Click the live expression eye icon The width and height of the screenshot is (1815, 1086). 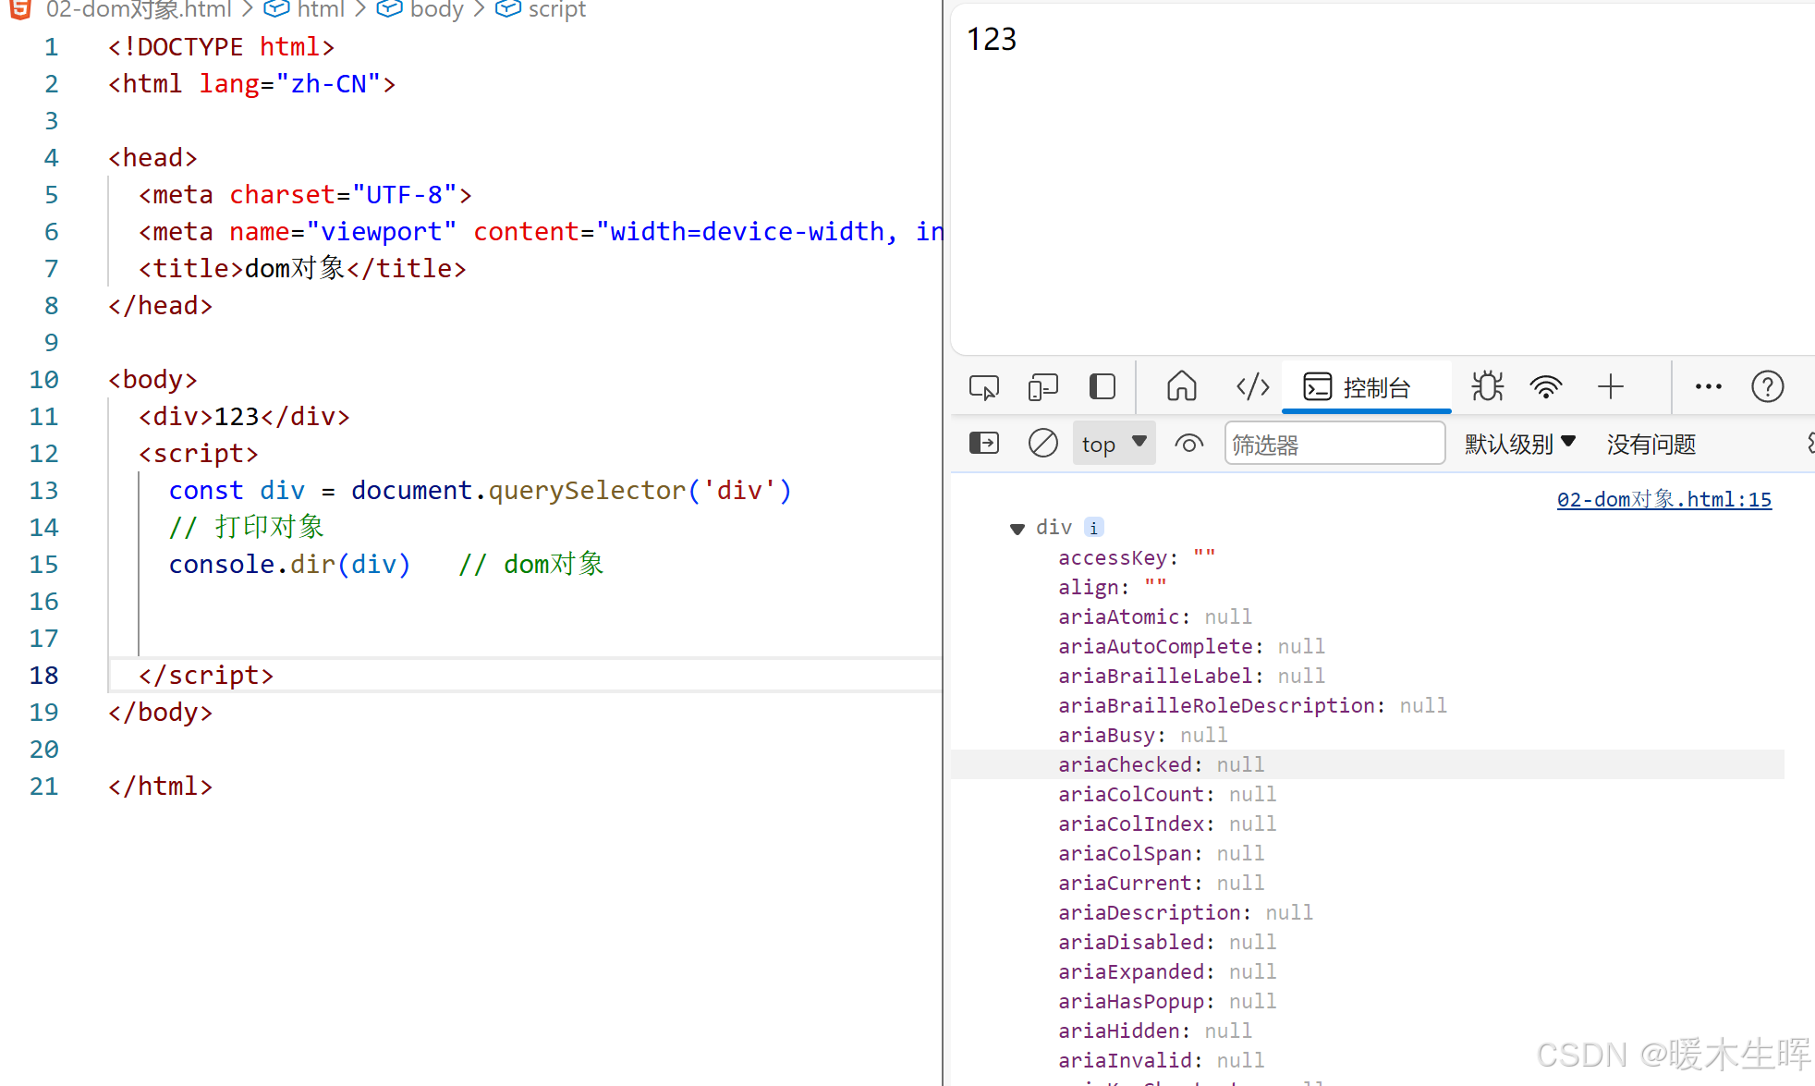1188,444
